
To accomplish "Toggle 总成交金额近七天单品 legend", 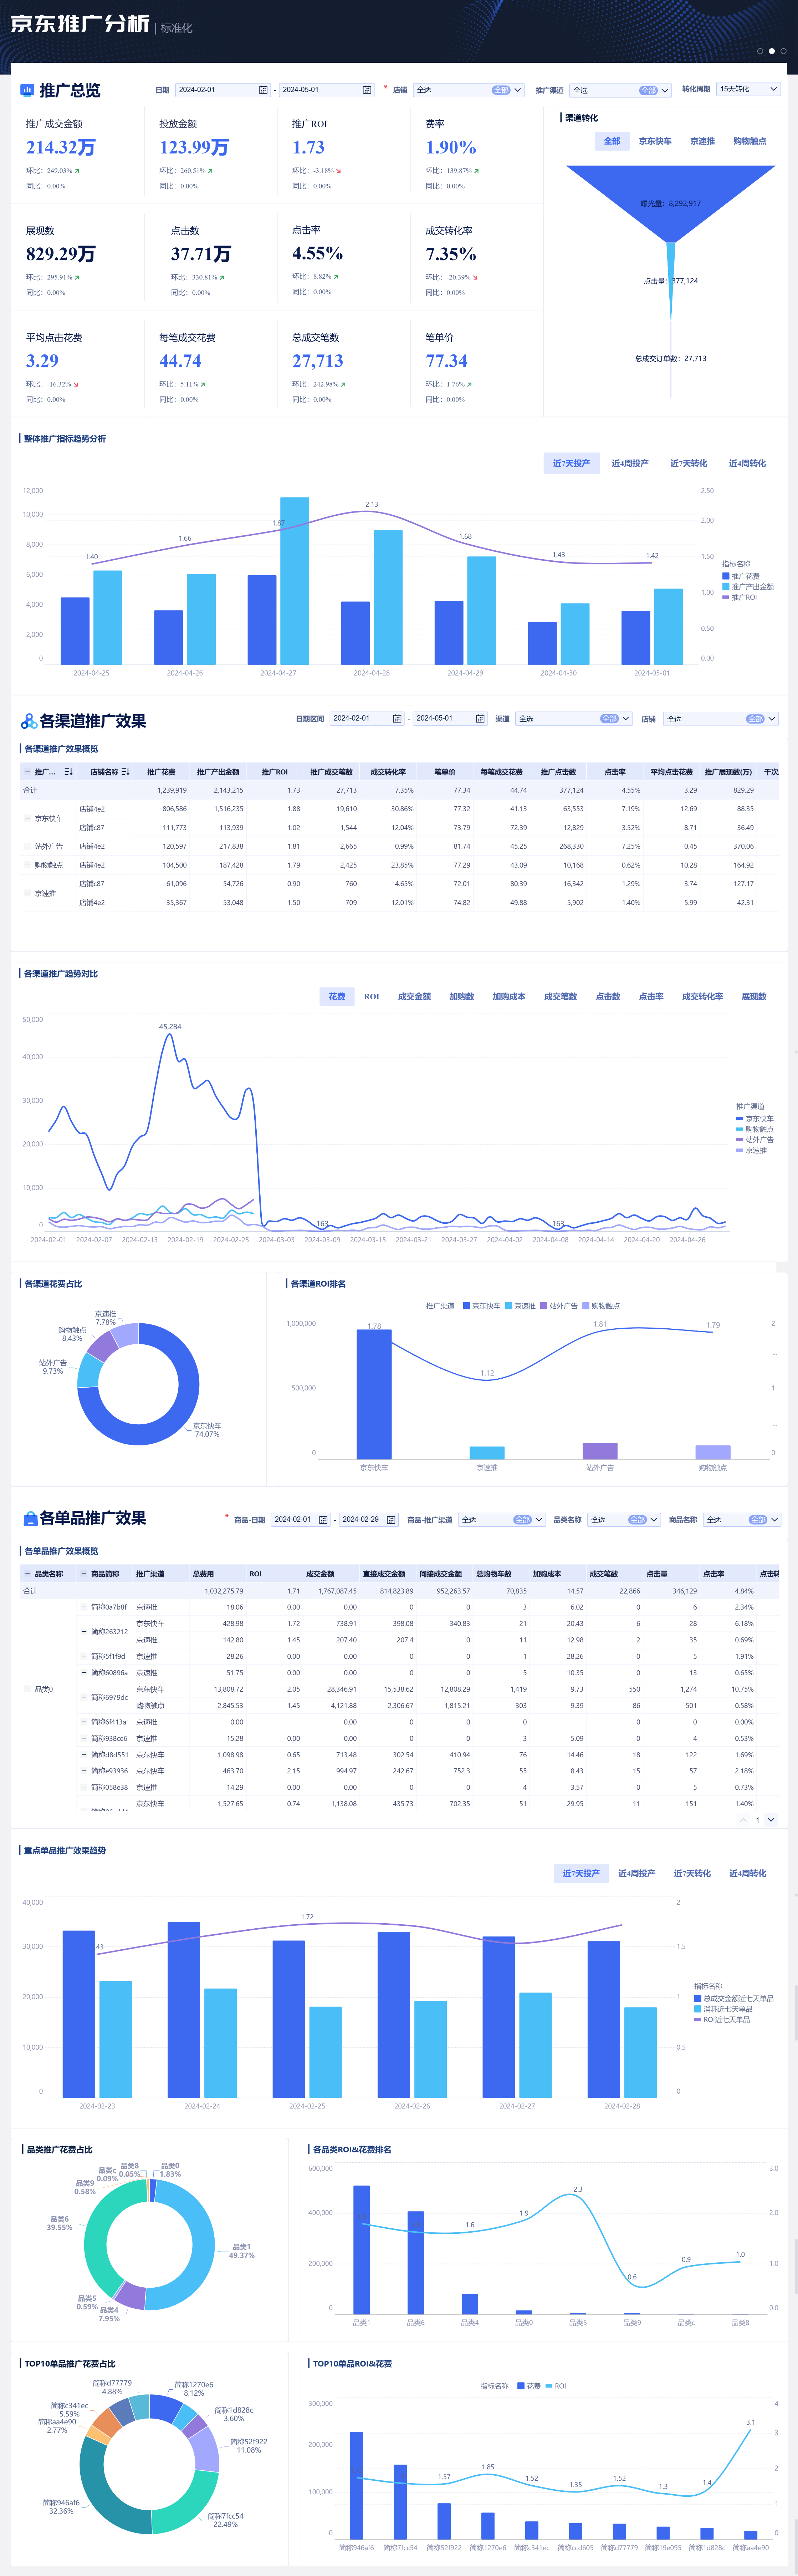I will tap(734, 1998).
